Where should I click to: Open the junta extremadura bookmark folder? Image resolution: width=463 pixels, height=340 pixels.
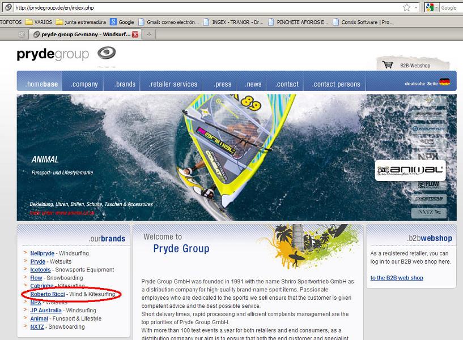tap(81, 22)
